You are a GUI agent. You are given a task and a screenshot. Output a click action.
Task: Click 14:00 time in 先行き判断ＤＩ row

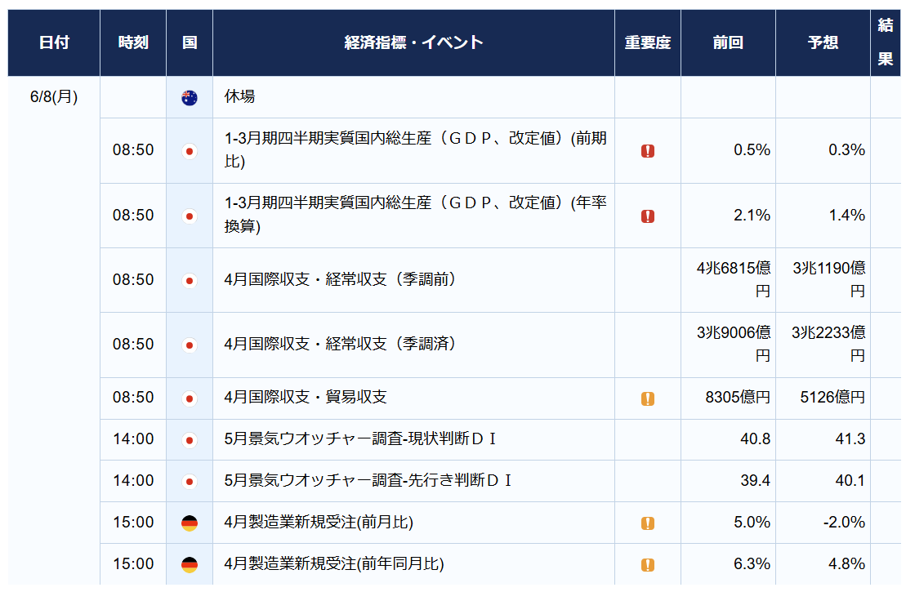[x=133, y=480]
